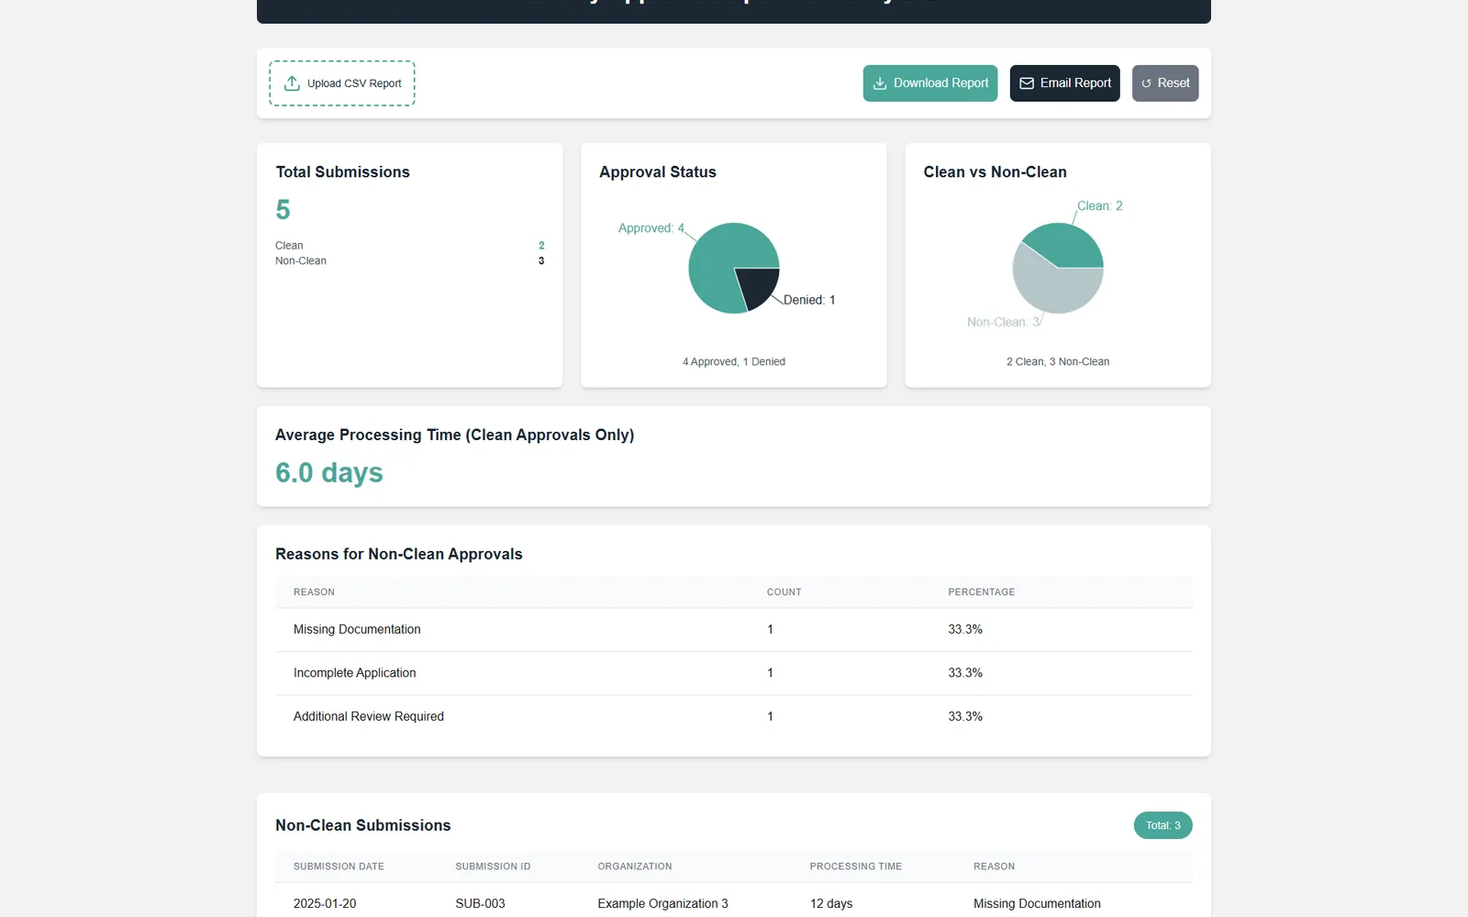
Task: Click the SUBMISSION DATE column header
Action: [339, 867]
